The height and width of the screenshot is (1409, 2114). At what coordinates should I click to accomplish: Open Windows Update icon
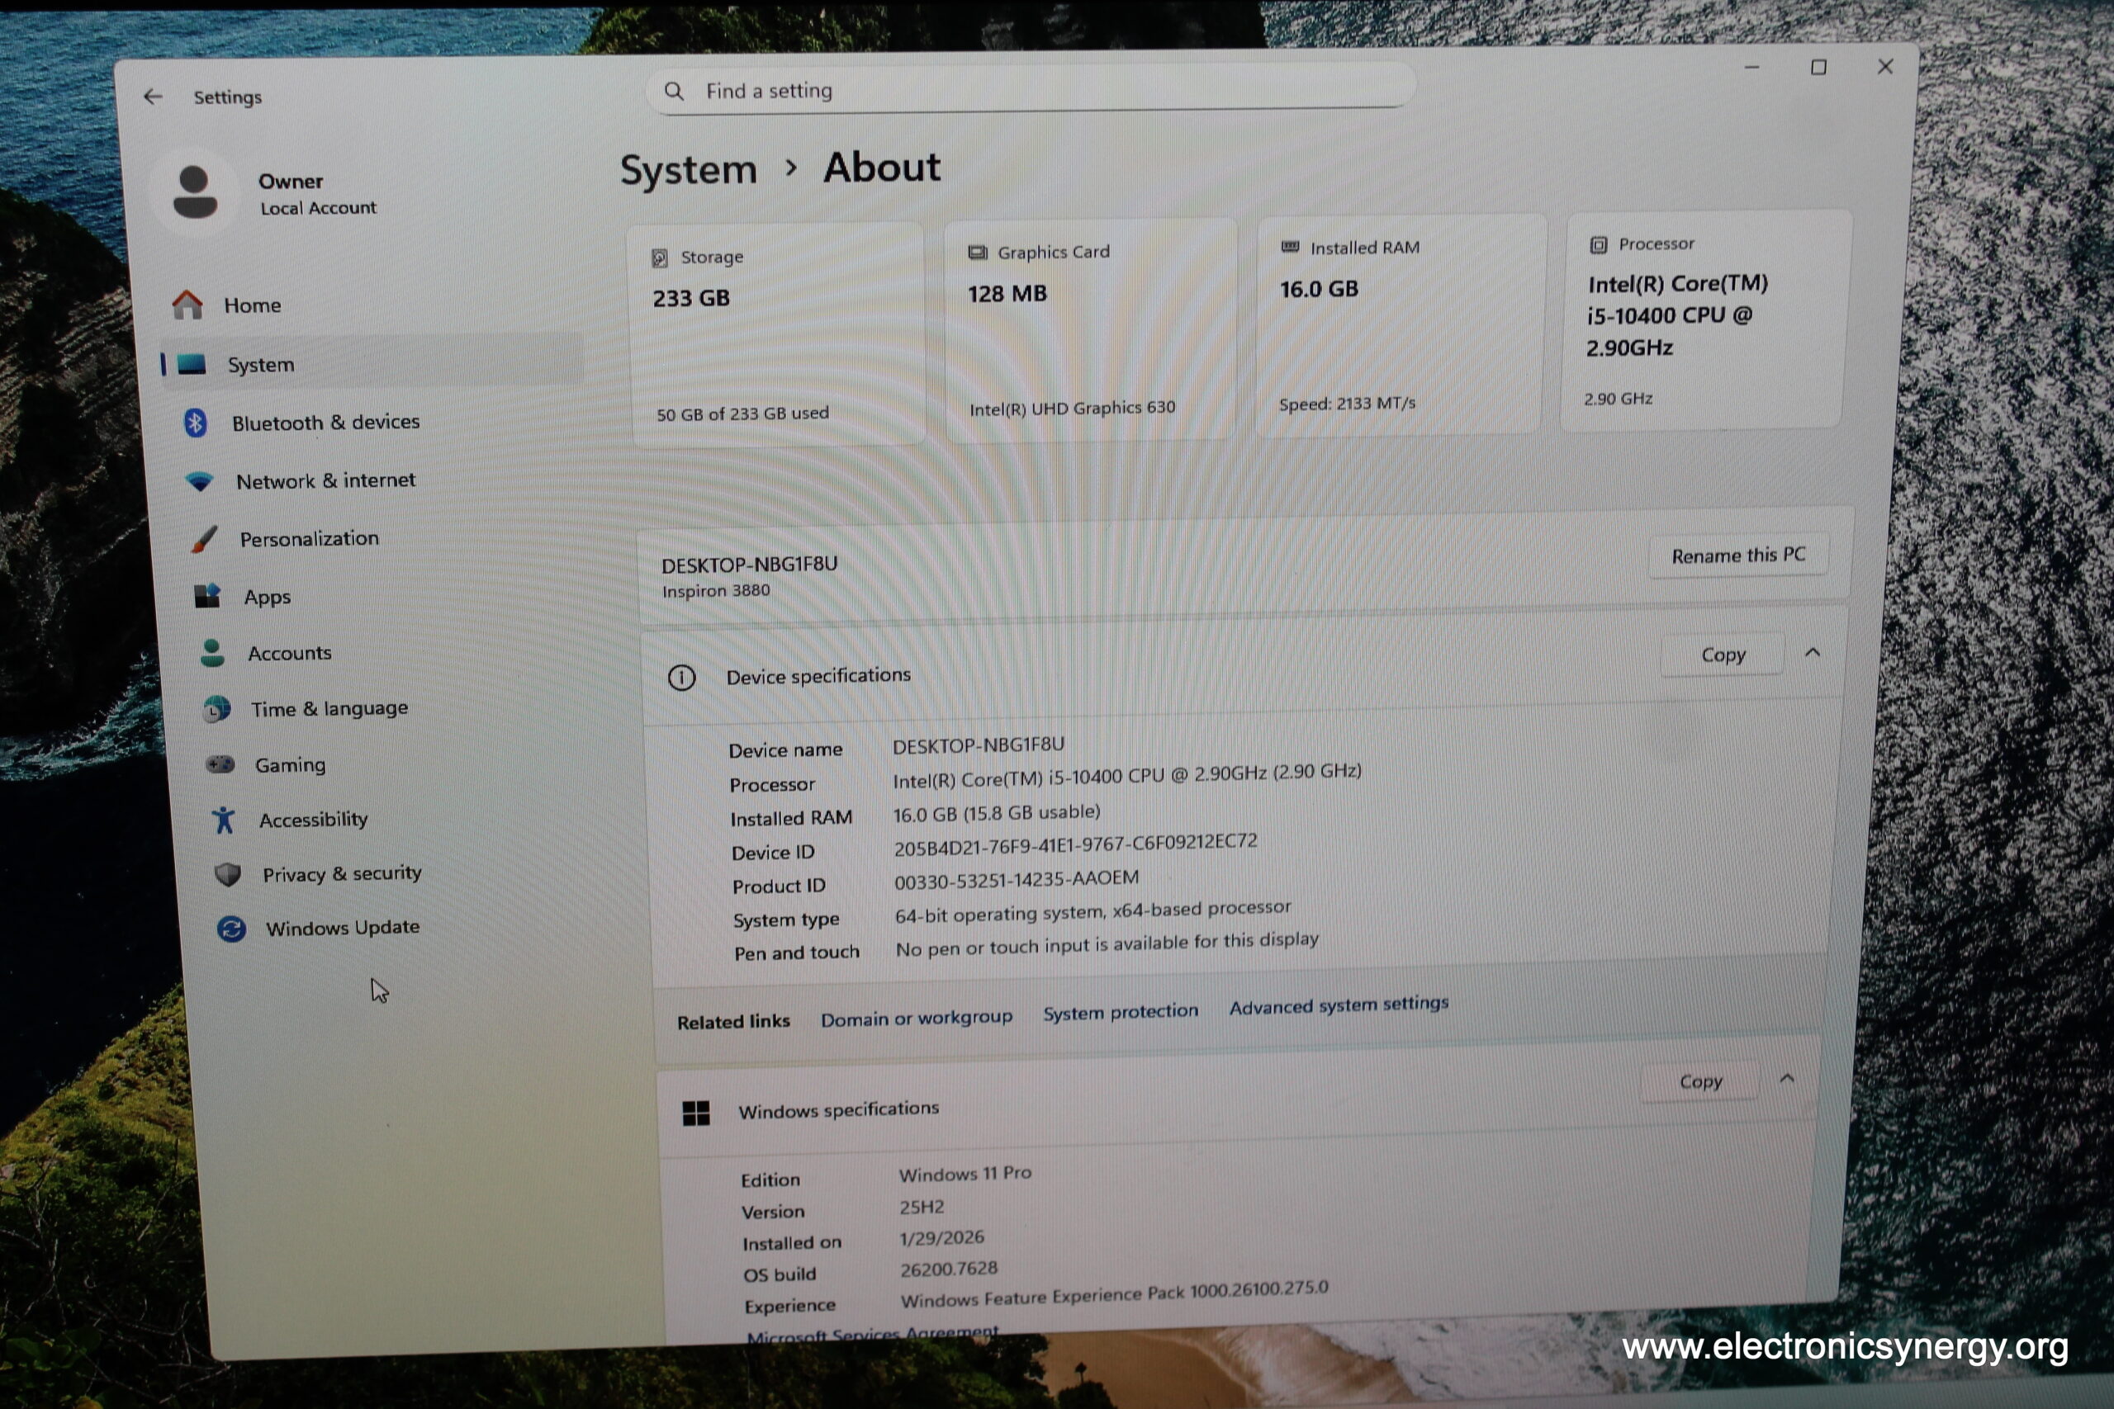232,929
